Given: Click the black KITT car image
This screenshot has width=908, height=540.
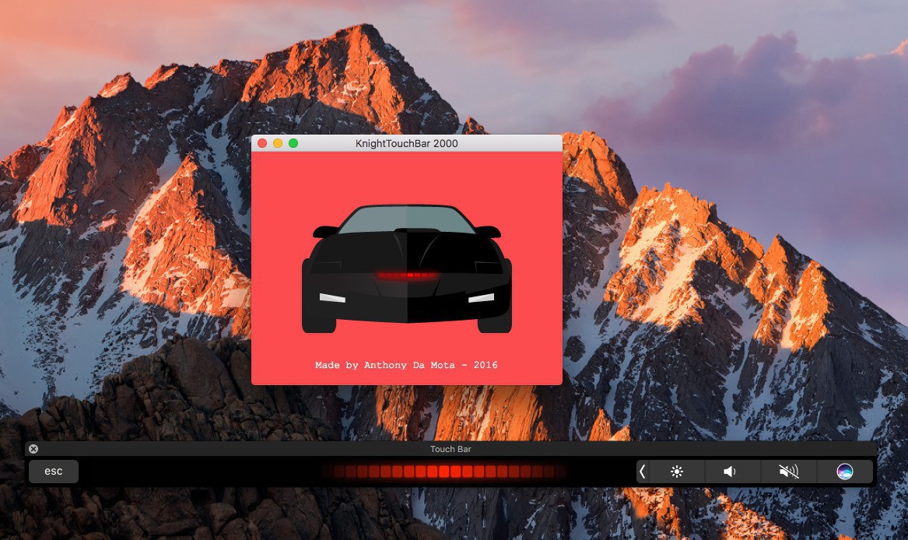Looking at the screenshot, I should tap(406, 268).
